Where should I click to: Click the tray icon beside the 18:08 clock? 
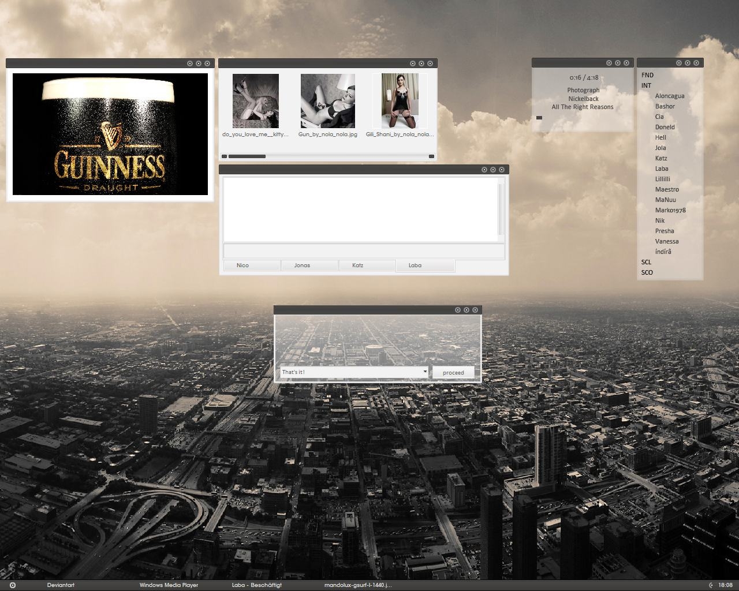coord(711,585)
